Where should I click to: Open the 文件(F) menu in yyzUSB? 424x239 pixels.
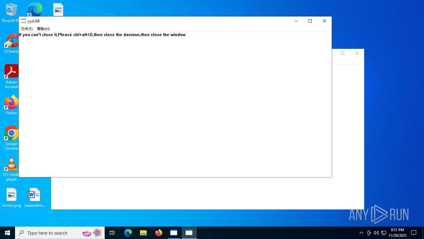coord(26,29)
